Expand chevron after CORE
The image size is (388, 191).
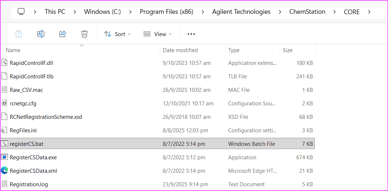pos(369,12)
